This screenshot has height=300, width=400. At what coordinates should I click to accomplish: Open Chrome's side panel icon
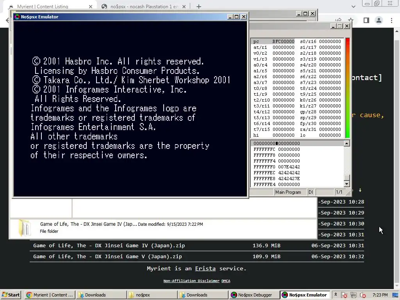(366, 20)
